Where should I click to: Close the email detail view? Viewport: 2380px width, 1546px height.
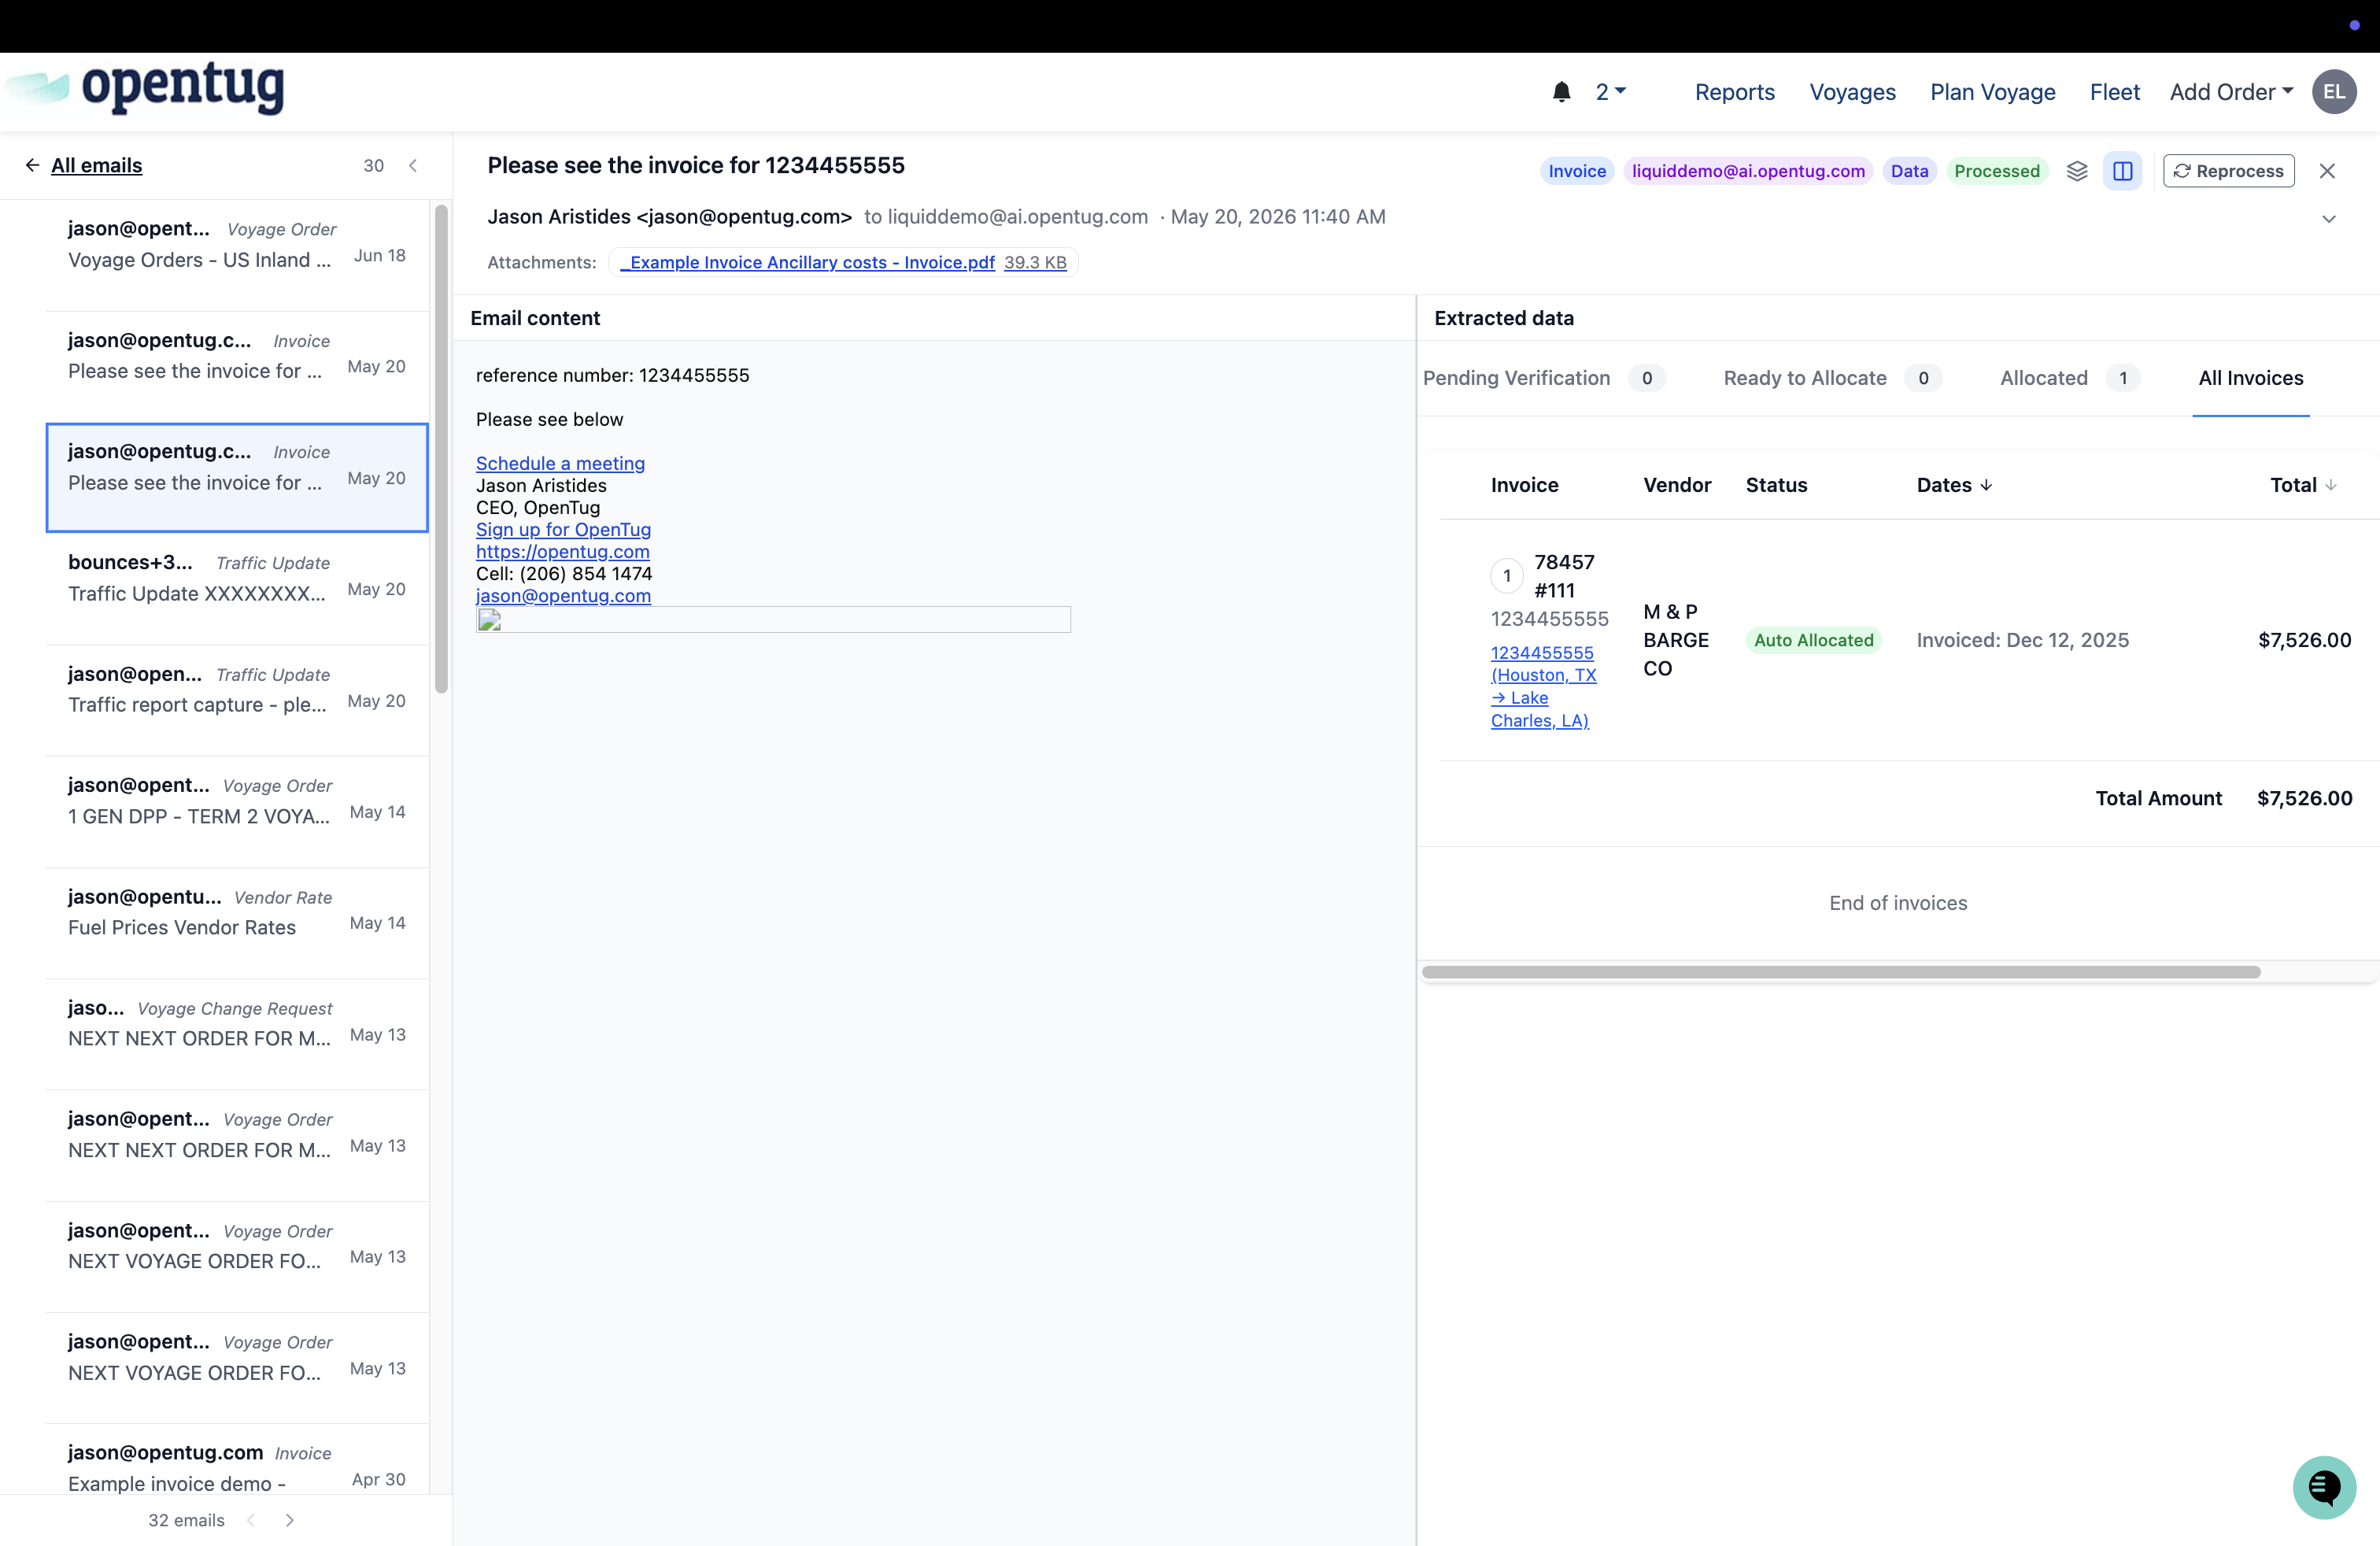click(2327, 171)
